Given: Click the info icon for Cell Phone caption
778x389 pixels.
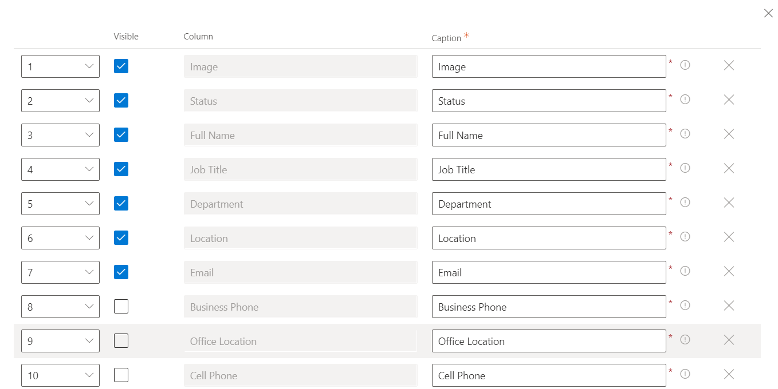Looking at the screenshot, I should [685, 374].
